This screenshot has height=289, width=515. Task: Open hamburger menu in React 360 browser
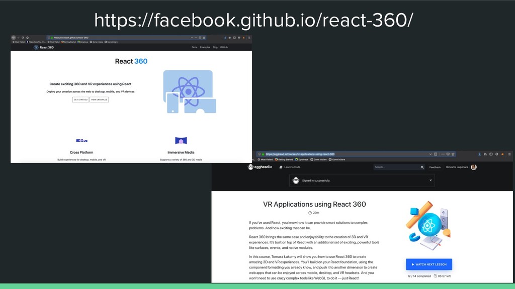coord(249,38)
